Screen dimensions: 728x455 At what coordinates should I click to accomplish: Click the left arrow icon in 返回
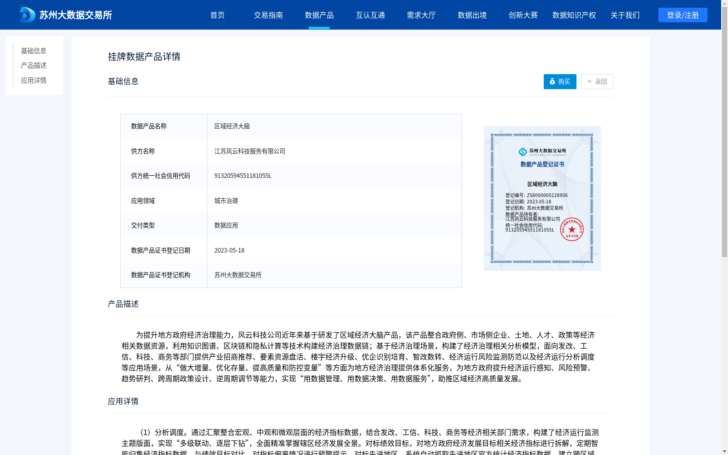(590, 81)
